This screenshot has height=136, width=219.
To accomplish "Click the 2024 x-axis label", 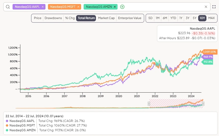I will tap(191, 96).
